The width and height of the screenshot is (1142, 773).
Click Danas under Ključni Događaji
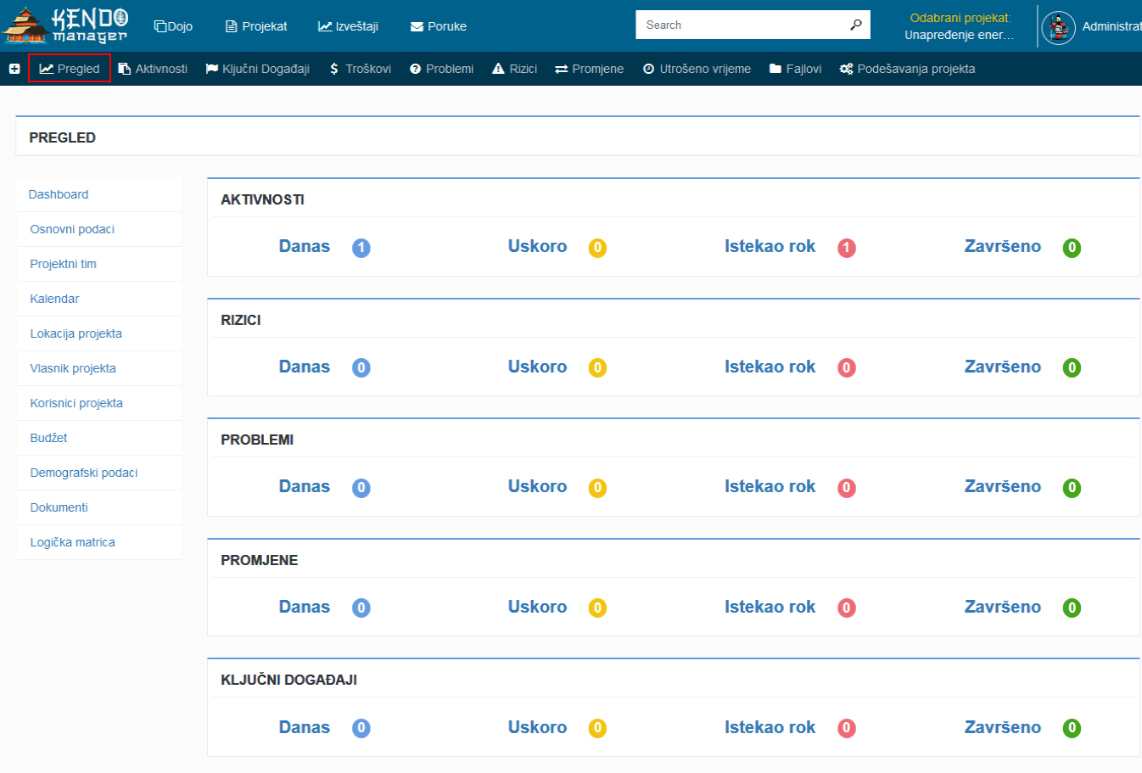305,727
